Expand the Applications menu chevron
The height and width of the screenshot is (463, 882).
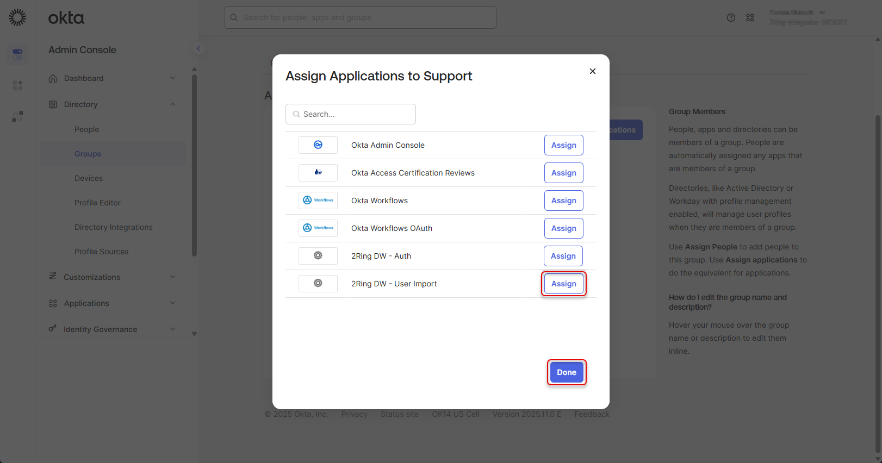coord(172,303)
